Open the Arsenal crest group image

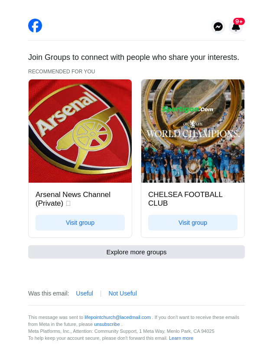80,131
